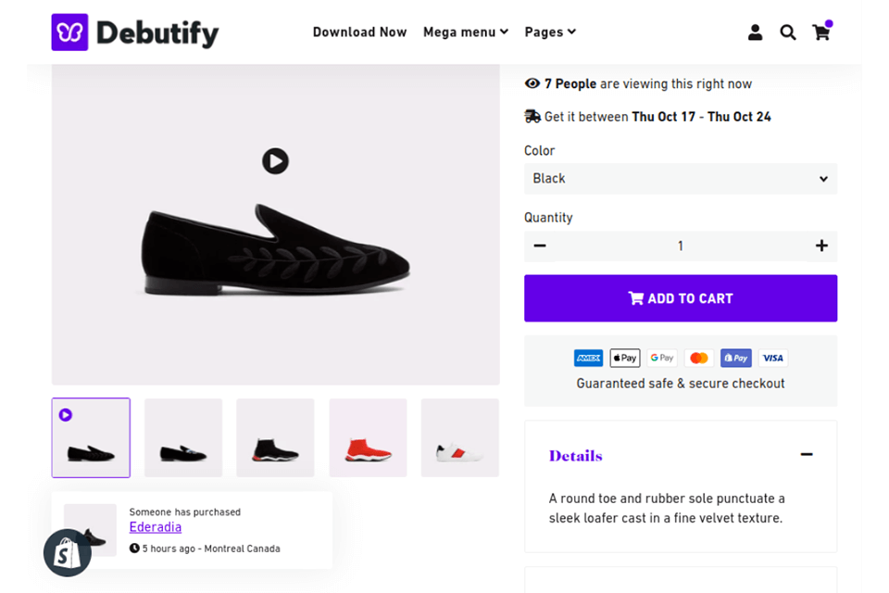Click the Add to Cart button

tap(681, 297)
